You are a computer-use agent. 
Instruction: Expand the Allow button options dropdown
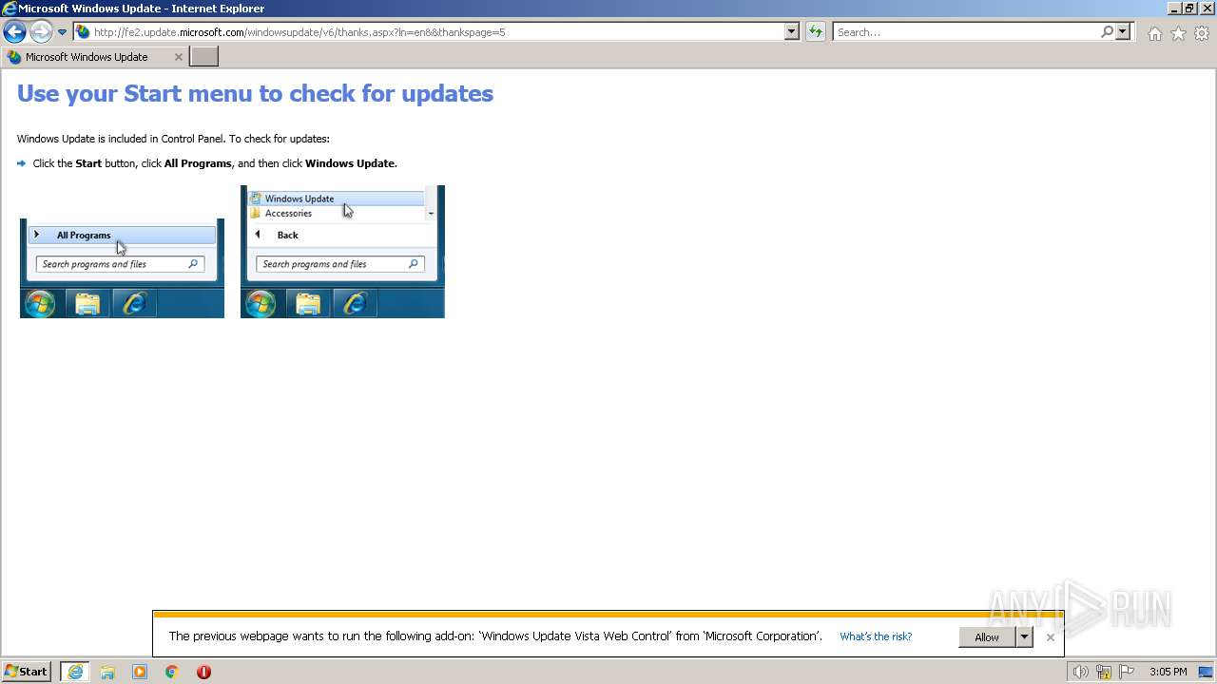[x=1024, y=637]
